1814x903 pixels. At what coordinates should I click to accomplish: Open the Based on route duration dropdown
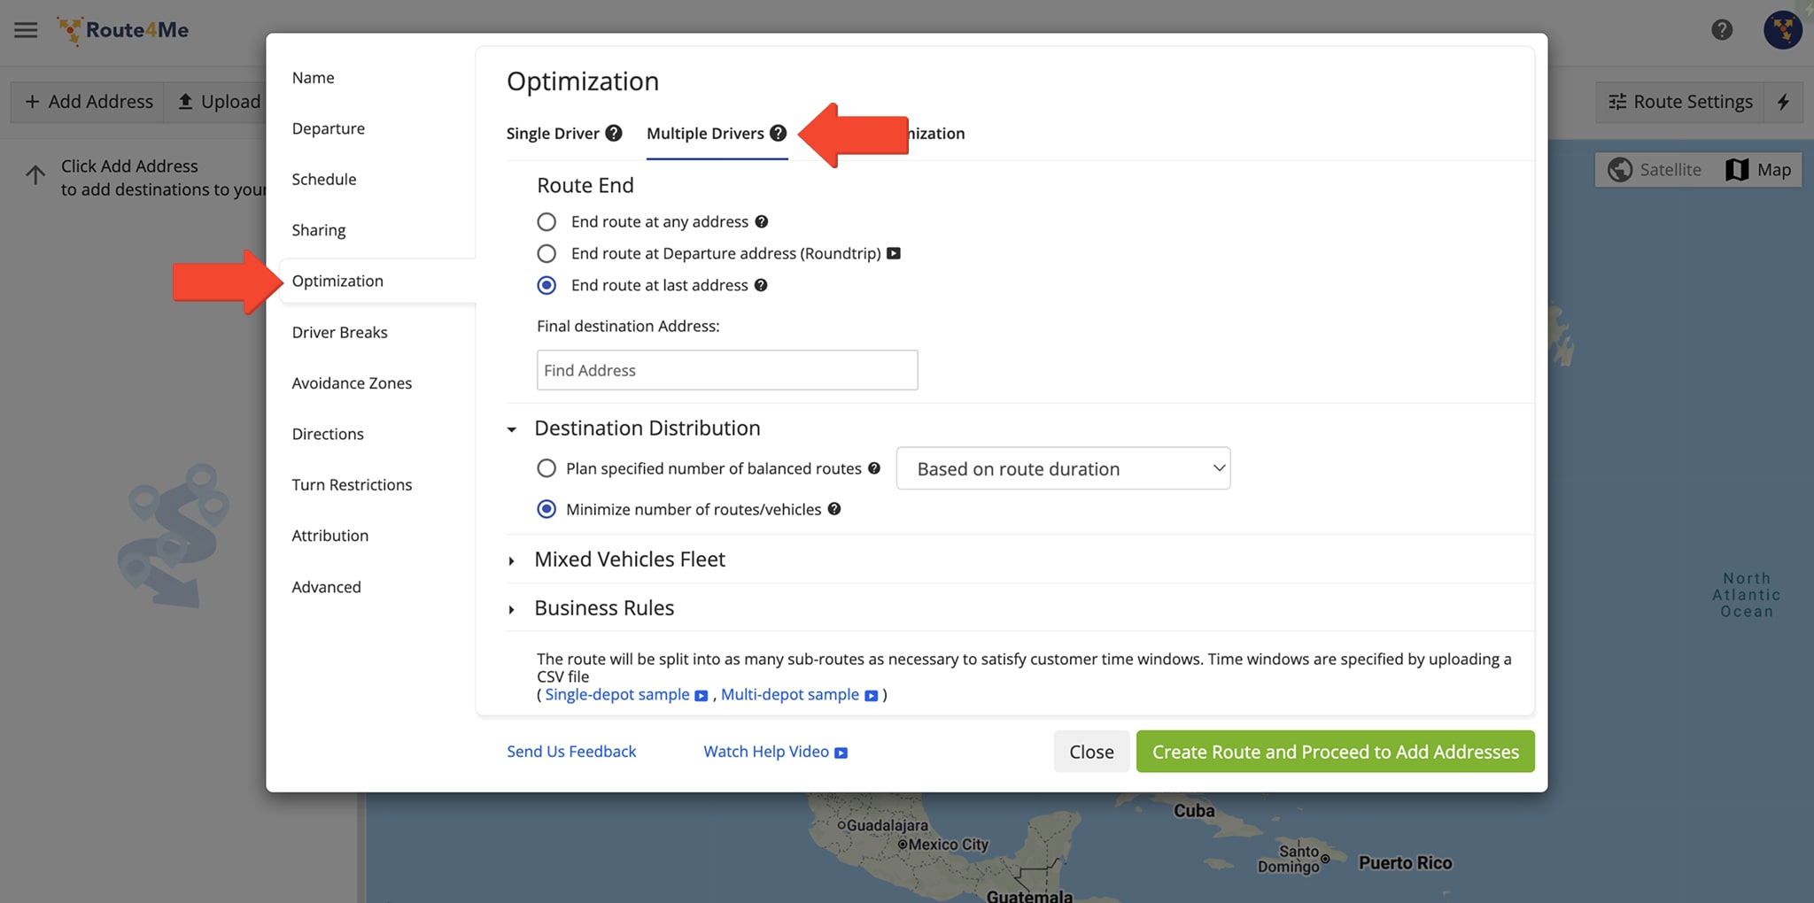1062,468
